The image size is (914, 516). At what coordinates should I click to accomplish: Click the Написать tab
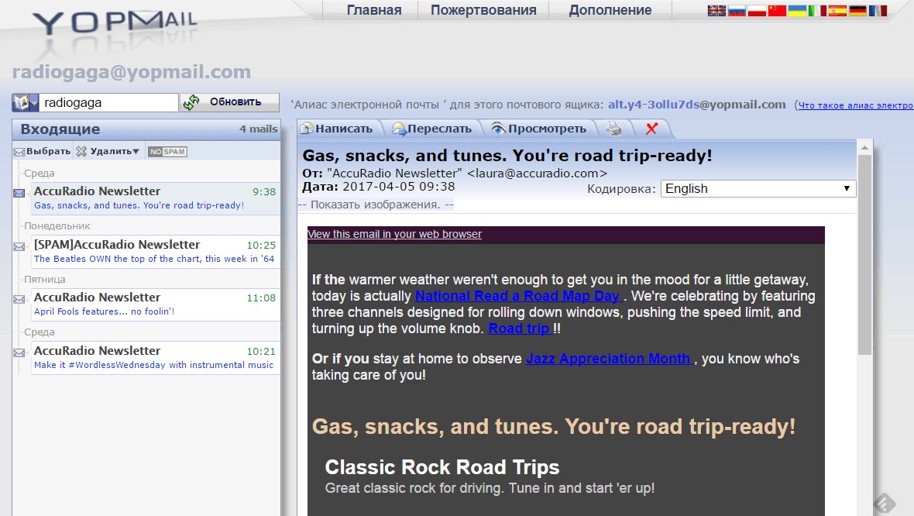[338, 129]
